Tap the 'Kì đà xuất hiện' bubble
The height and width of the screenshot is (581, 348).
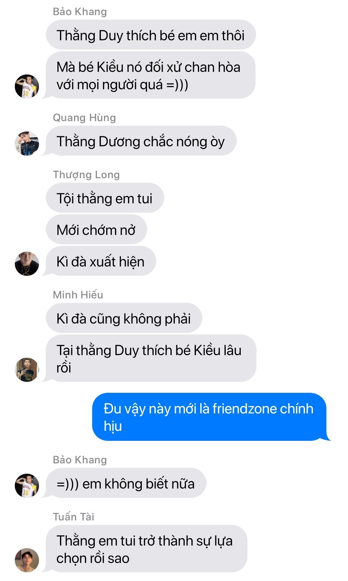click(x=101, y=261)
